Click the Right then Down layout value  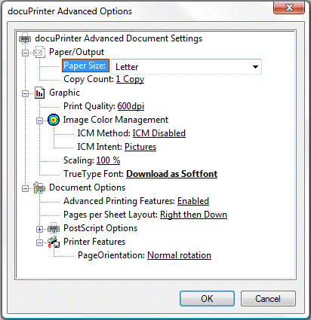(x=193, y=215)
